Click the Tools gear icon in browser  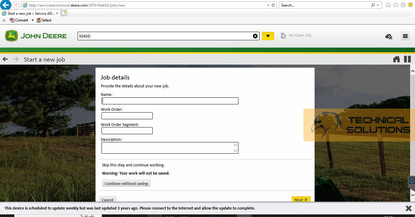click(x=403, y=5)
